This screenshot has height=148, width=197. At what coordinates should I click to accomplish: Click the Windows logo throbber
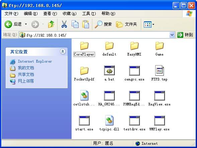(189, 14)
